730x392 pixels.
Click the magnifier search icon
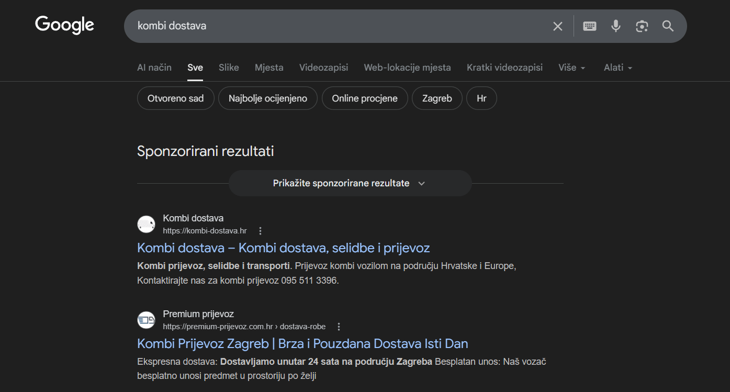(x=668, y=26)
